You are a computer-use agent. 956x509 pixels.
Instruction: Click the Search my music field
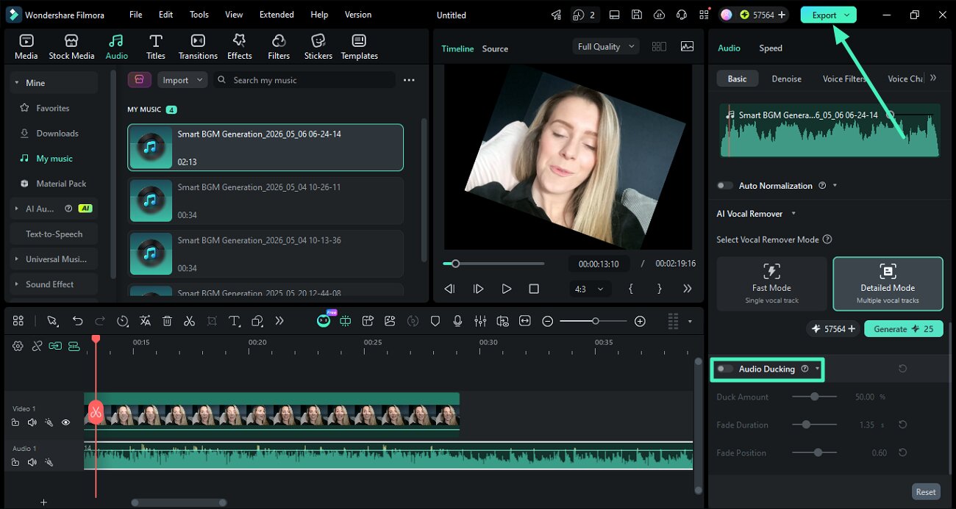pos(304,80)
